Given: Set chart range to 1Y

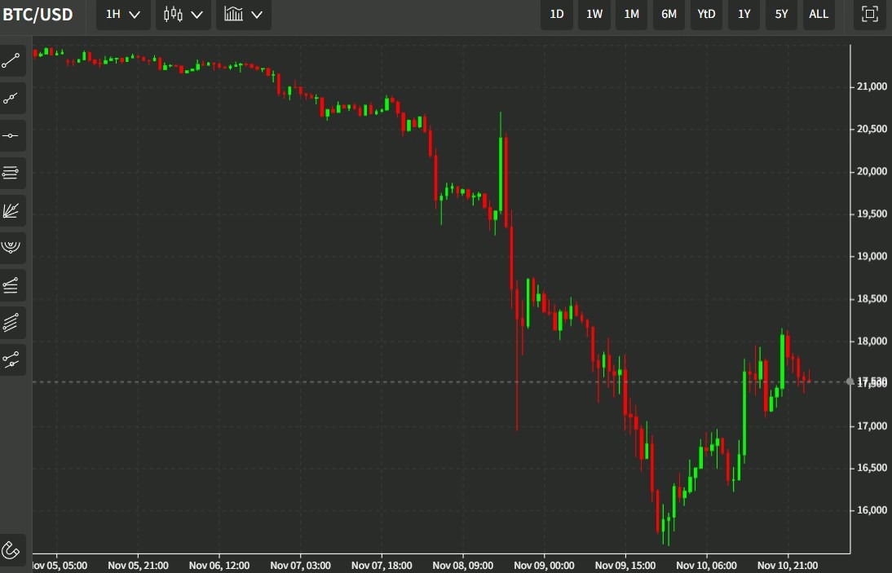Looking at the screenshot, I should coord(744,14).
